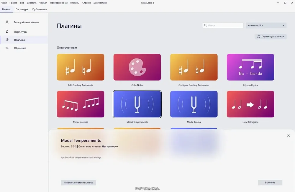
Task: Go to Мои учётные записи
Action: (x=24, y=22)
